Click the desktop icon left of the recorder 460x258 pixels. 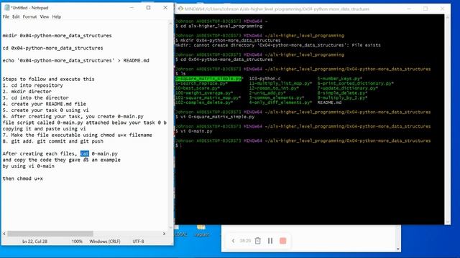tap(180, 231)
